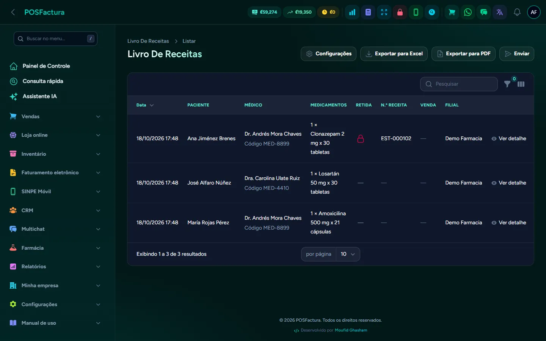This screenshot has width=546, height=341.
Task: Click the ₡59,274 cash balance pill
Action: tap(265, 12)
